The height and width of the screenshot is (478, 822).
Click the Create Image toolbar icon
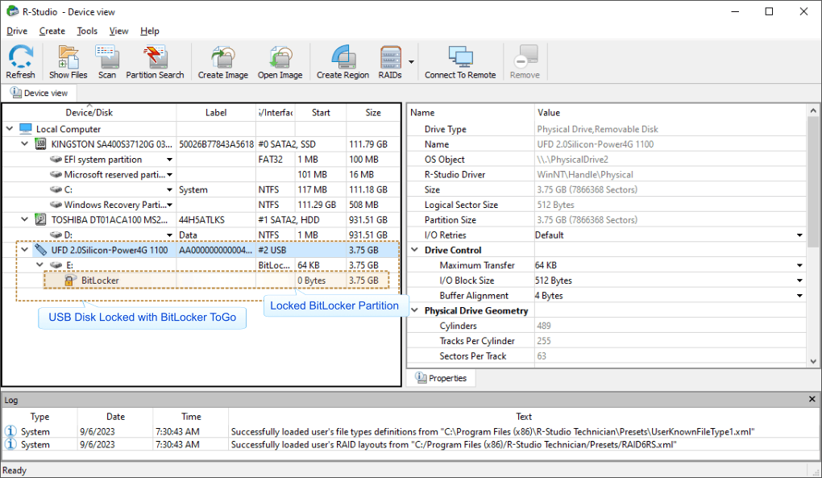[222, 56]
